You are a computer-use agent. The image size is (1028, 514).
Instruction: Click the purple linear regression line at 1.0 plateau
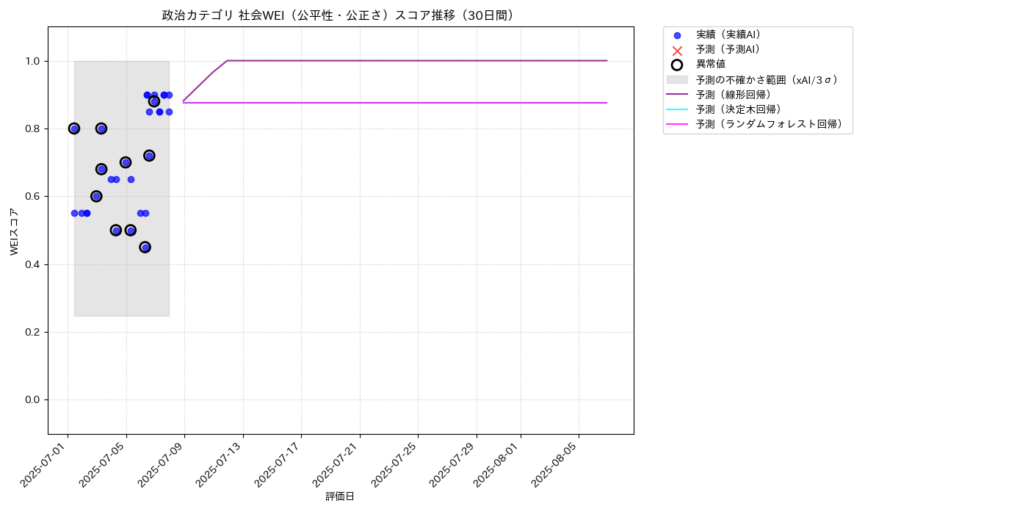(417, 61)
